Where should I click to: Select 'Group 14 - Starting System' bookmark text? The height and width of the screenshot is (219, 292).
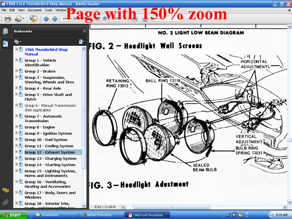click(x=50, y=165)
